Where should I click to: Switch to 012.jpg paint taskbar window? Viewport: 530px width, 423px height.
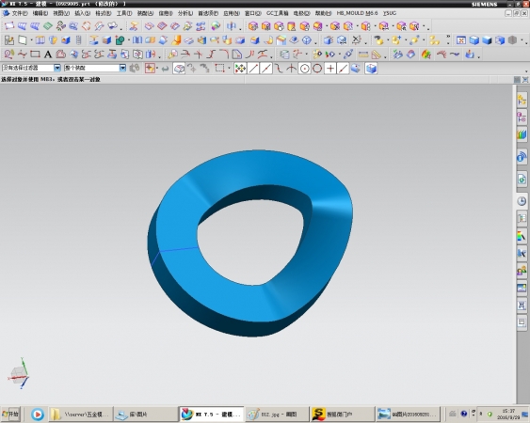pyautogui.click(x=277, y=414)
